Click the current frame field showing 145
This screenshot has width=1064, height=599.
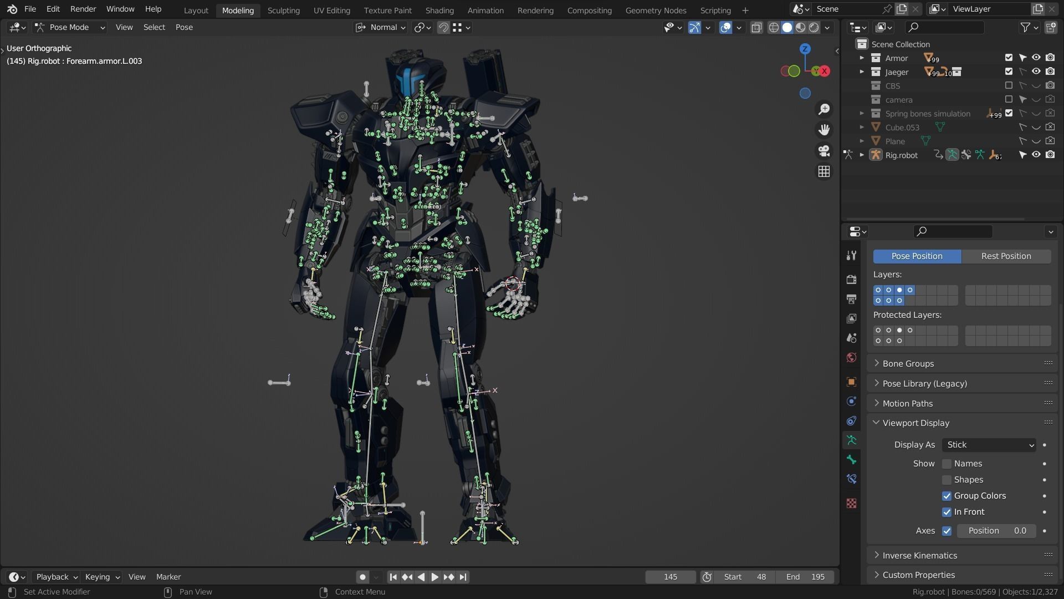670,577
